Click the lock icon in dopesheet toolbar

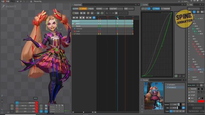point(92,13)
